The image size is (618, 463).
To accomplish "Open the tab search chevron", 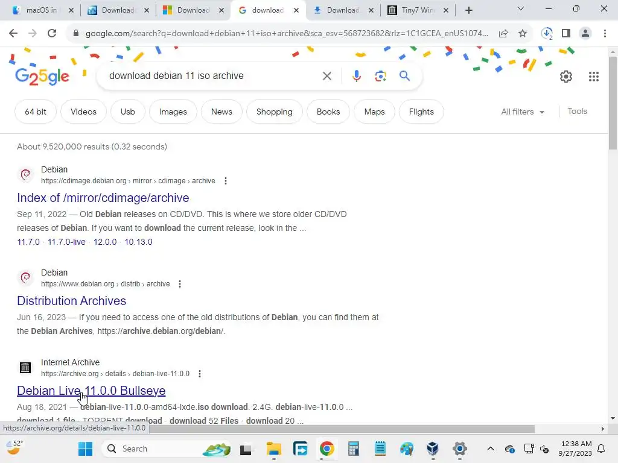I will (521, 8).
